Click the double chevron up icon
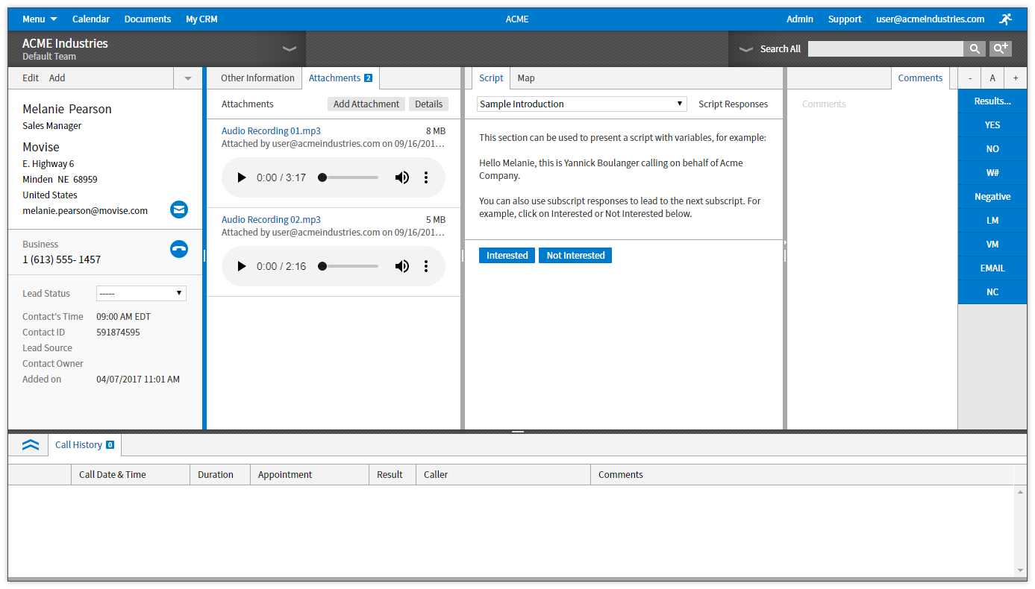The height and width of the screenshot is (589, 1035). [31, 445]
